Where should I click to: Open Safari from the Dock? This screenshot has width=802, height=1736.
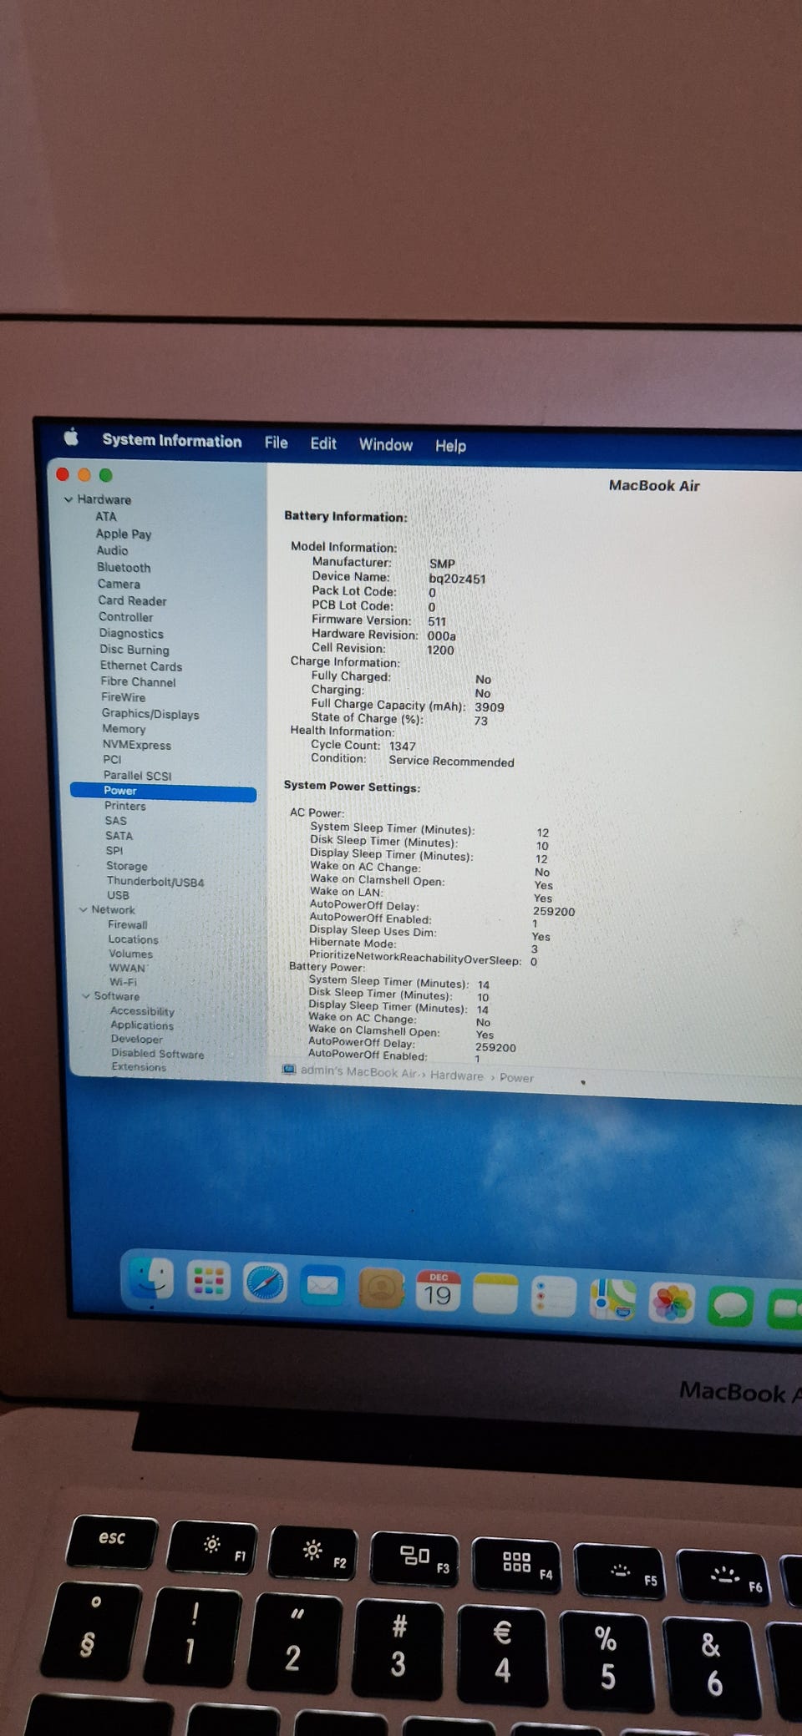click(265, 1283)
